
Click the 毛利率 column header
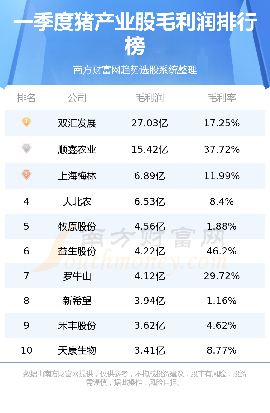pyautogui.click(x=222, y=98)
